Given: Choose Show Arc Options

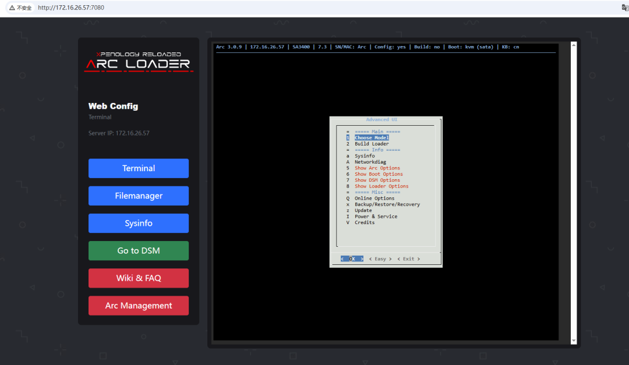Looking at the screenshot, I should [377, 168].
